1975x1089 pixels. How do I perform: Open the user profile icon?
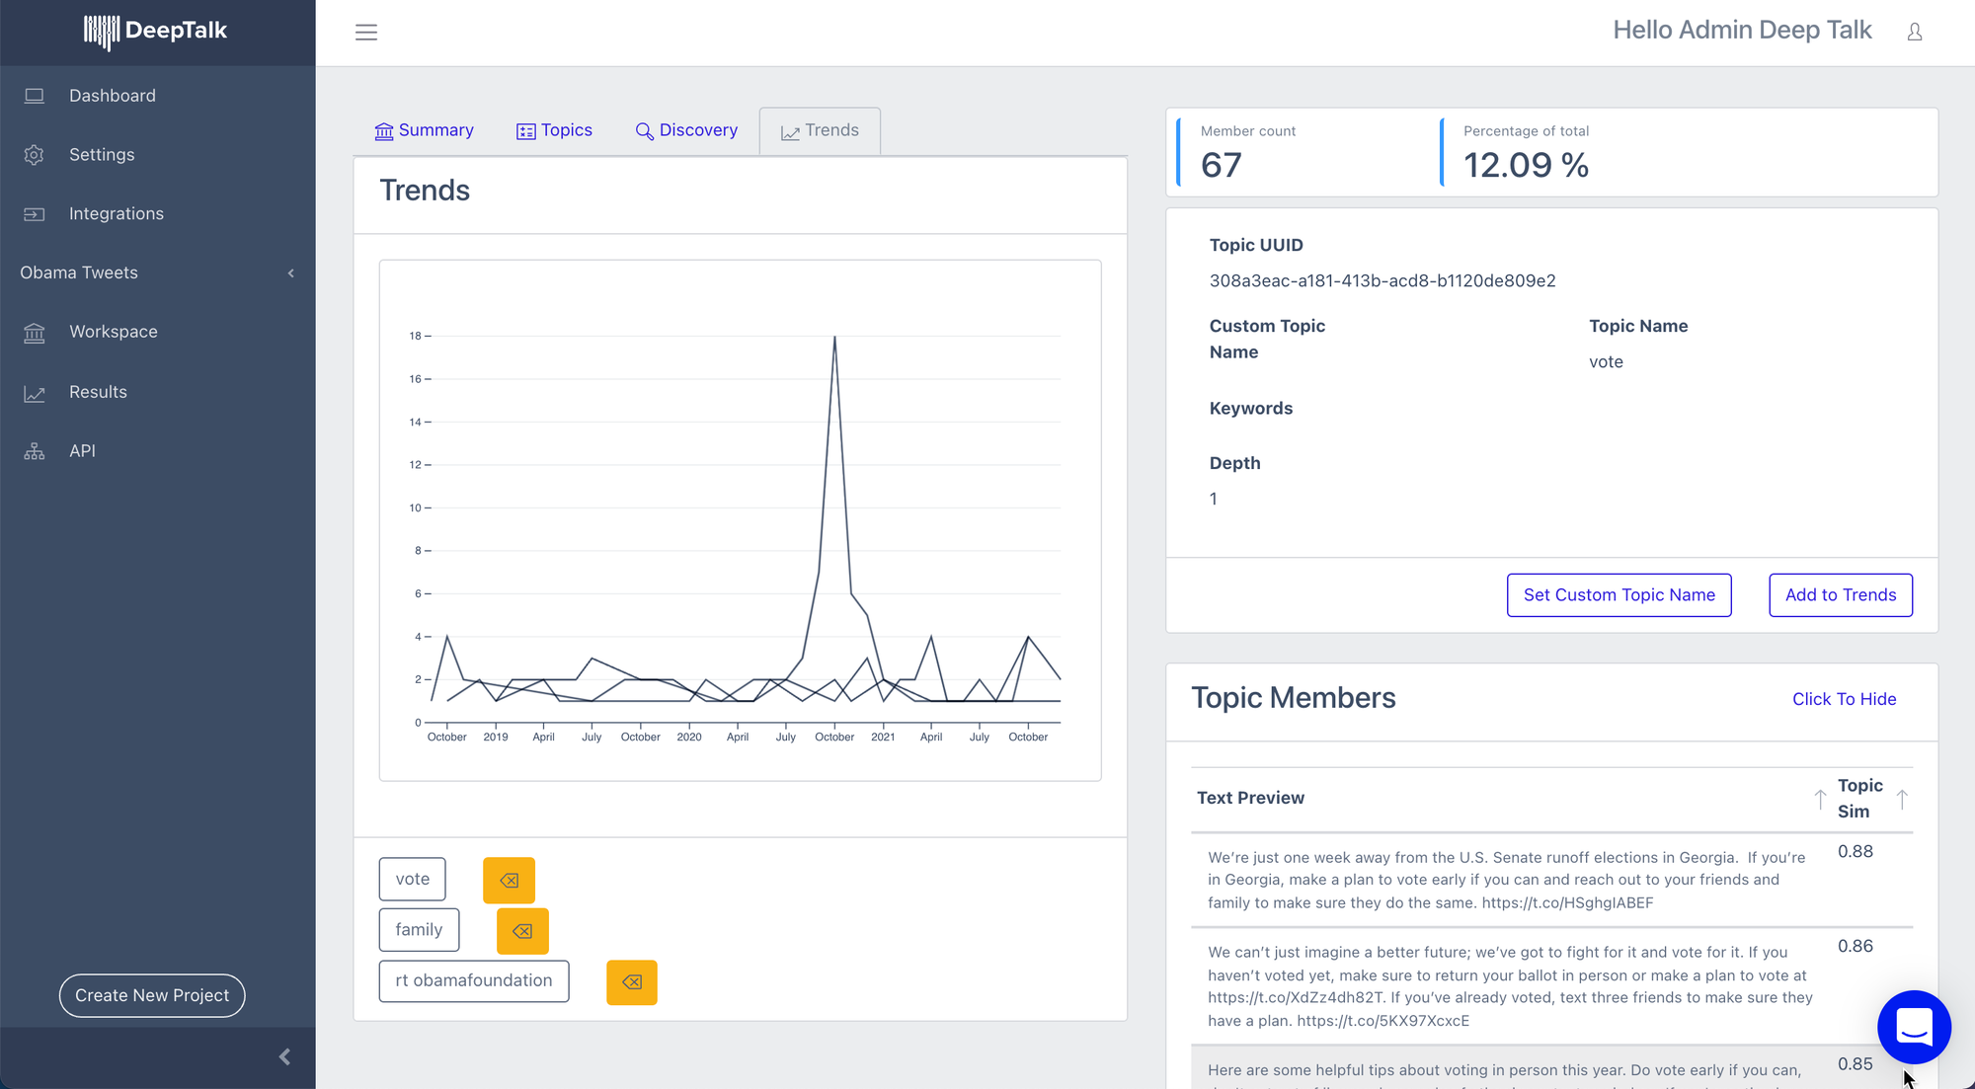click(1915, 33)
